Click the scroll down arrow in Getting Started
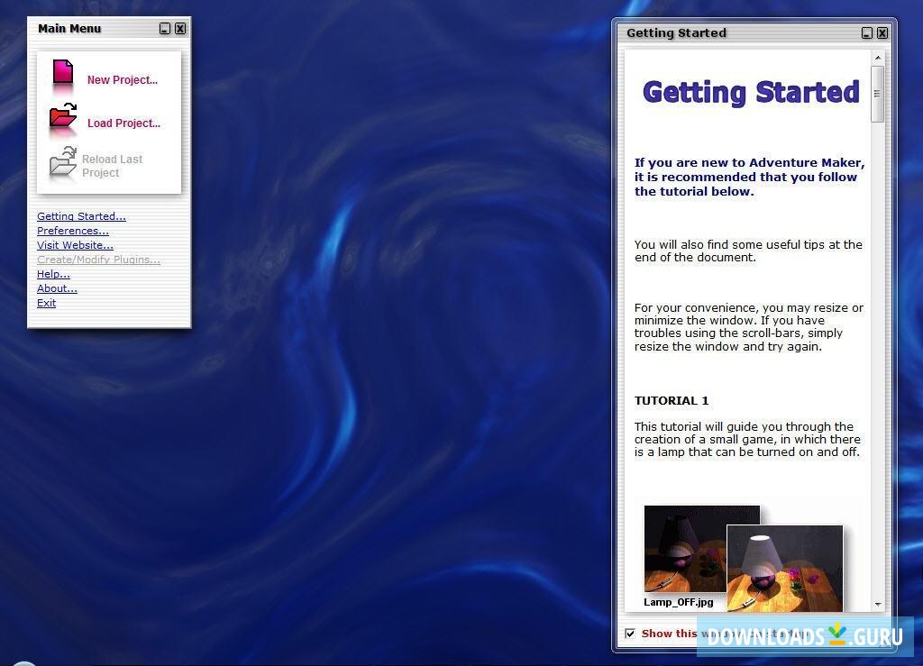The image size is (923, 666). click(x=878, y=604)
